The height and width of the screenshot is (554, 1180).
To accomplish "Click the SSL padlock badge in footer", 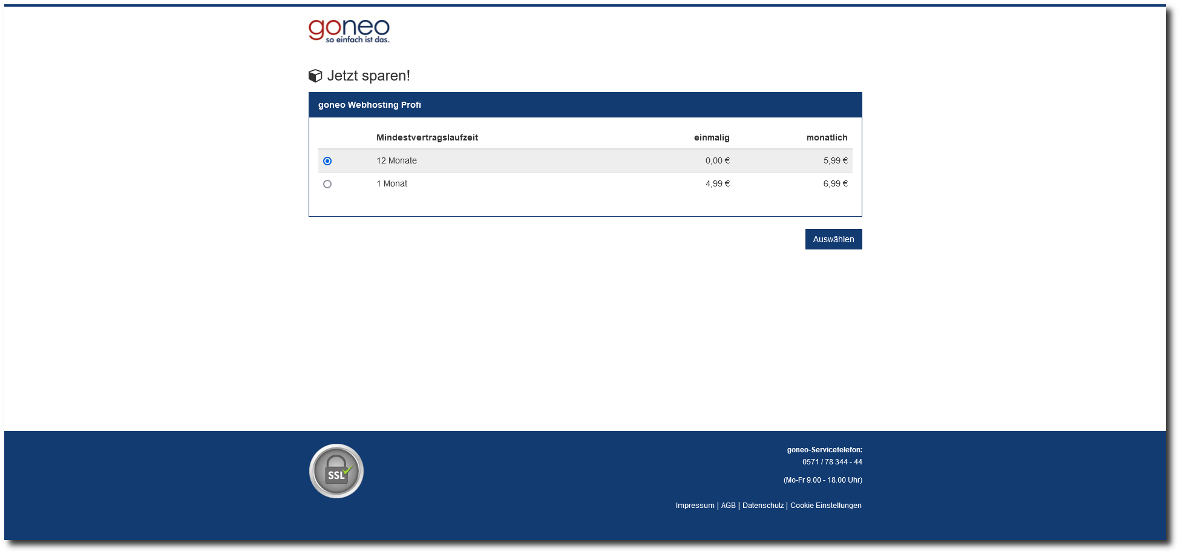I will click(336, 471).
